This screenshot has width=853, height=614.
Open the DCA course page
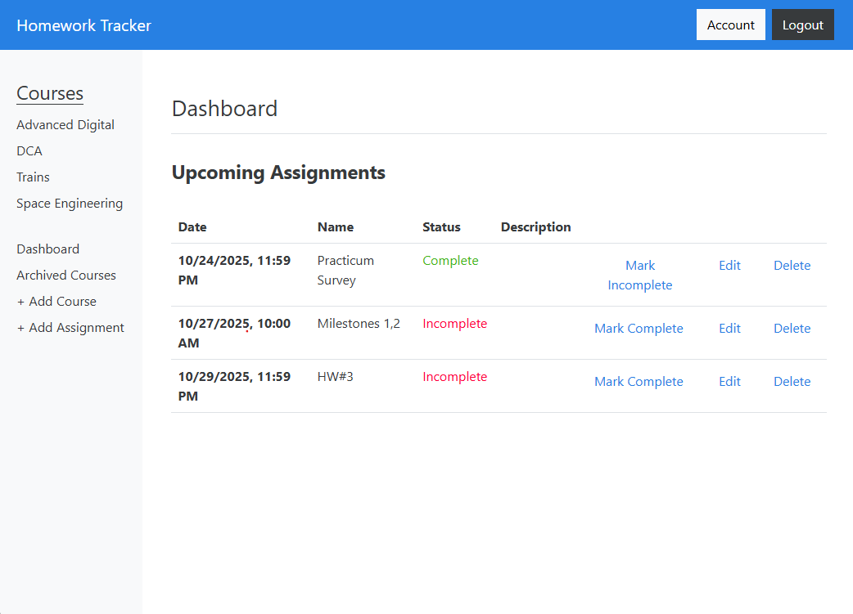pyautogui.click(x=29, y=150)
